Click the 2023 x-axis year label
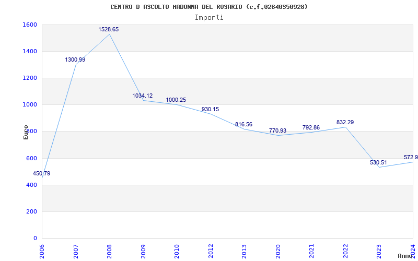The image size is (418, 261). tap(379, 251)
